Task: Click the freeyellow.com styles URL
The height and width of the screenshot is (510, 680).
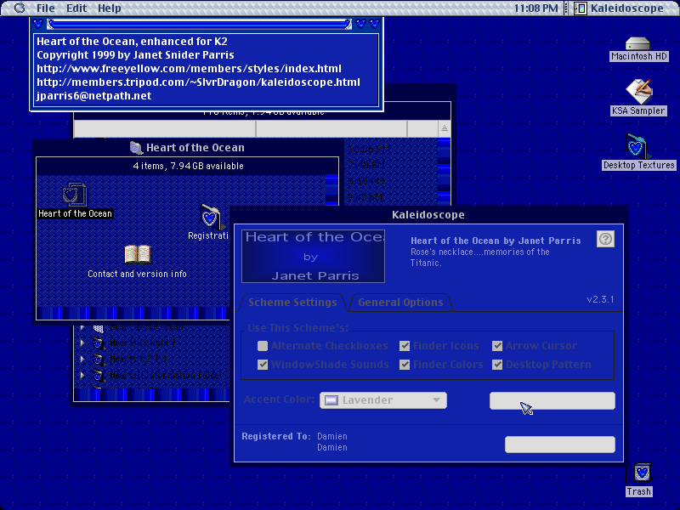Action: [189, 69]
